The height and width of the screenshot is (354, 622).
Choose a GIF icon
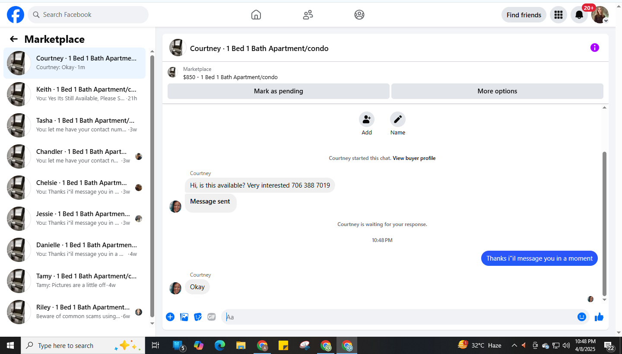click(x=211, y=317)
